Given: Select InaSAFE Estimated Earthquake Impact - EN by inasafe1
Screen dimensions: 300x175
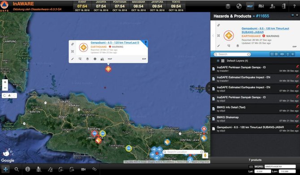Looking at the screenshot, I should point(255,79).
